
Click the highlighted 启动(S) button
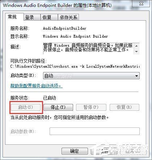point(26,107)
